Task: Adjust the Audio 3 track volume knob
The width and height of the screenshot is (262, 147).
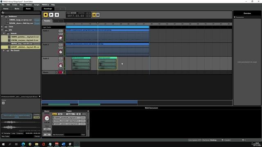Action: coord(61,66)
